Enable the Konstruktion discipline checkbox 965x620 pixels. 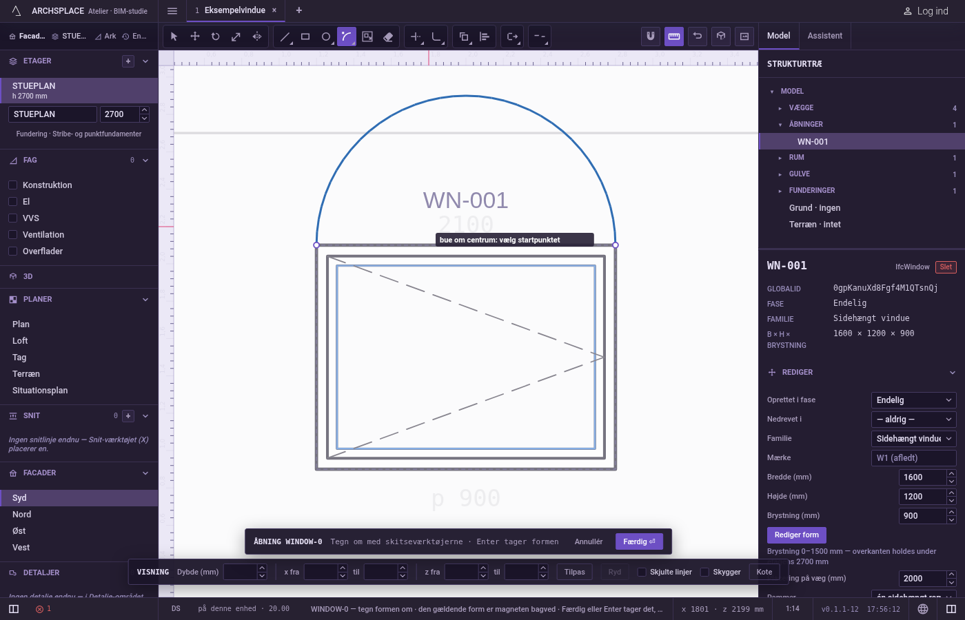(12, 185)
